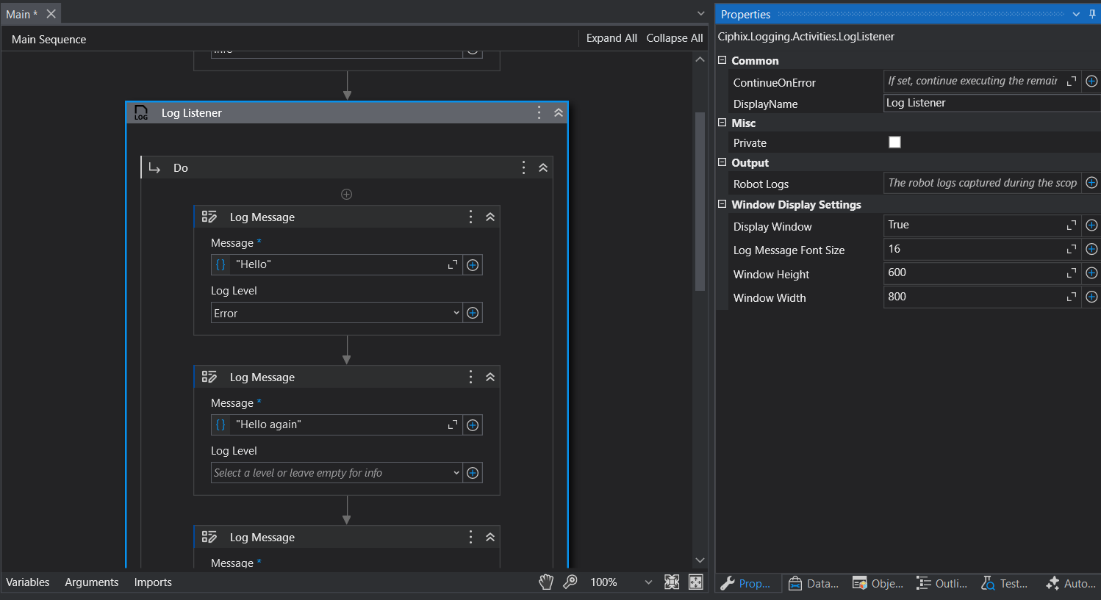Collapse the third Log Message activity
The image size is (1101, 600).
tap(490, 537)
